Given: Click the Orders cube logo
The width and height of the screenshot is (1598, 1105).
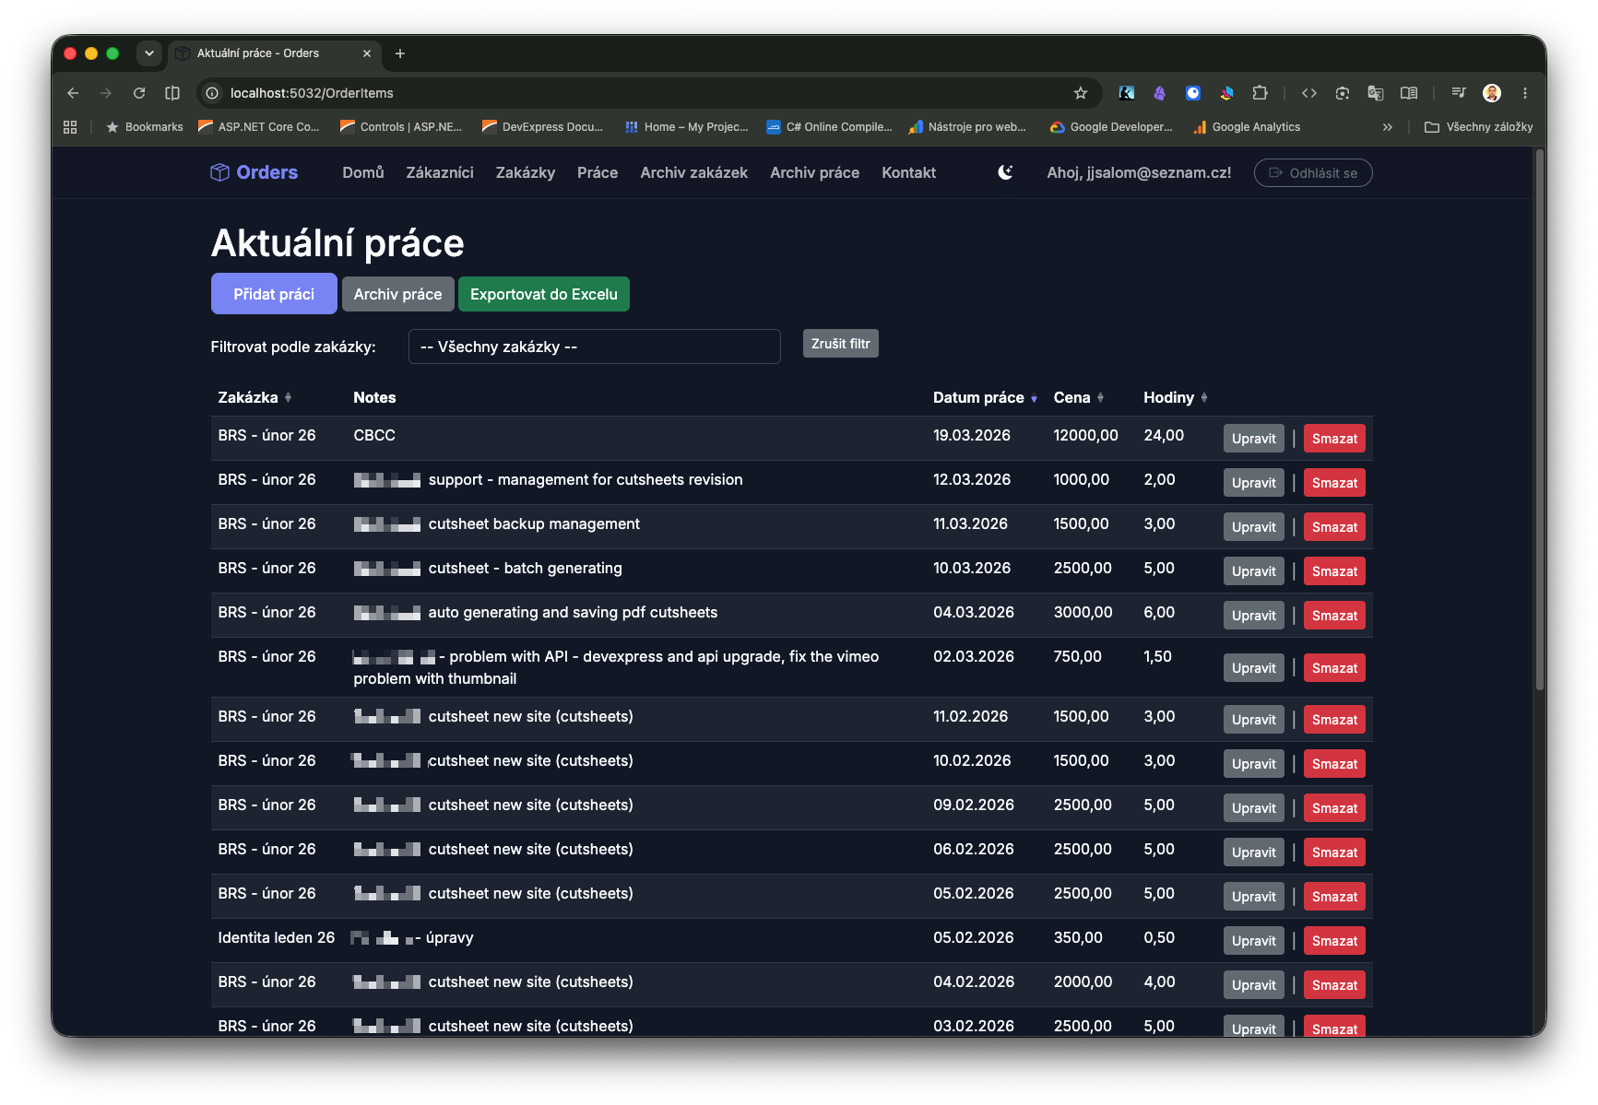Looking at the screenshot, I should coord(219,172).
